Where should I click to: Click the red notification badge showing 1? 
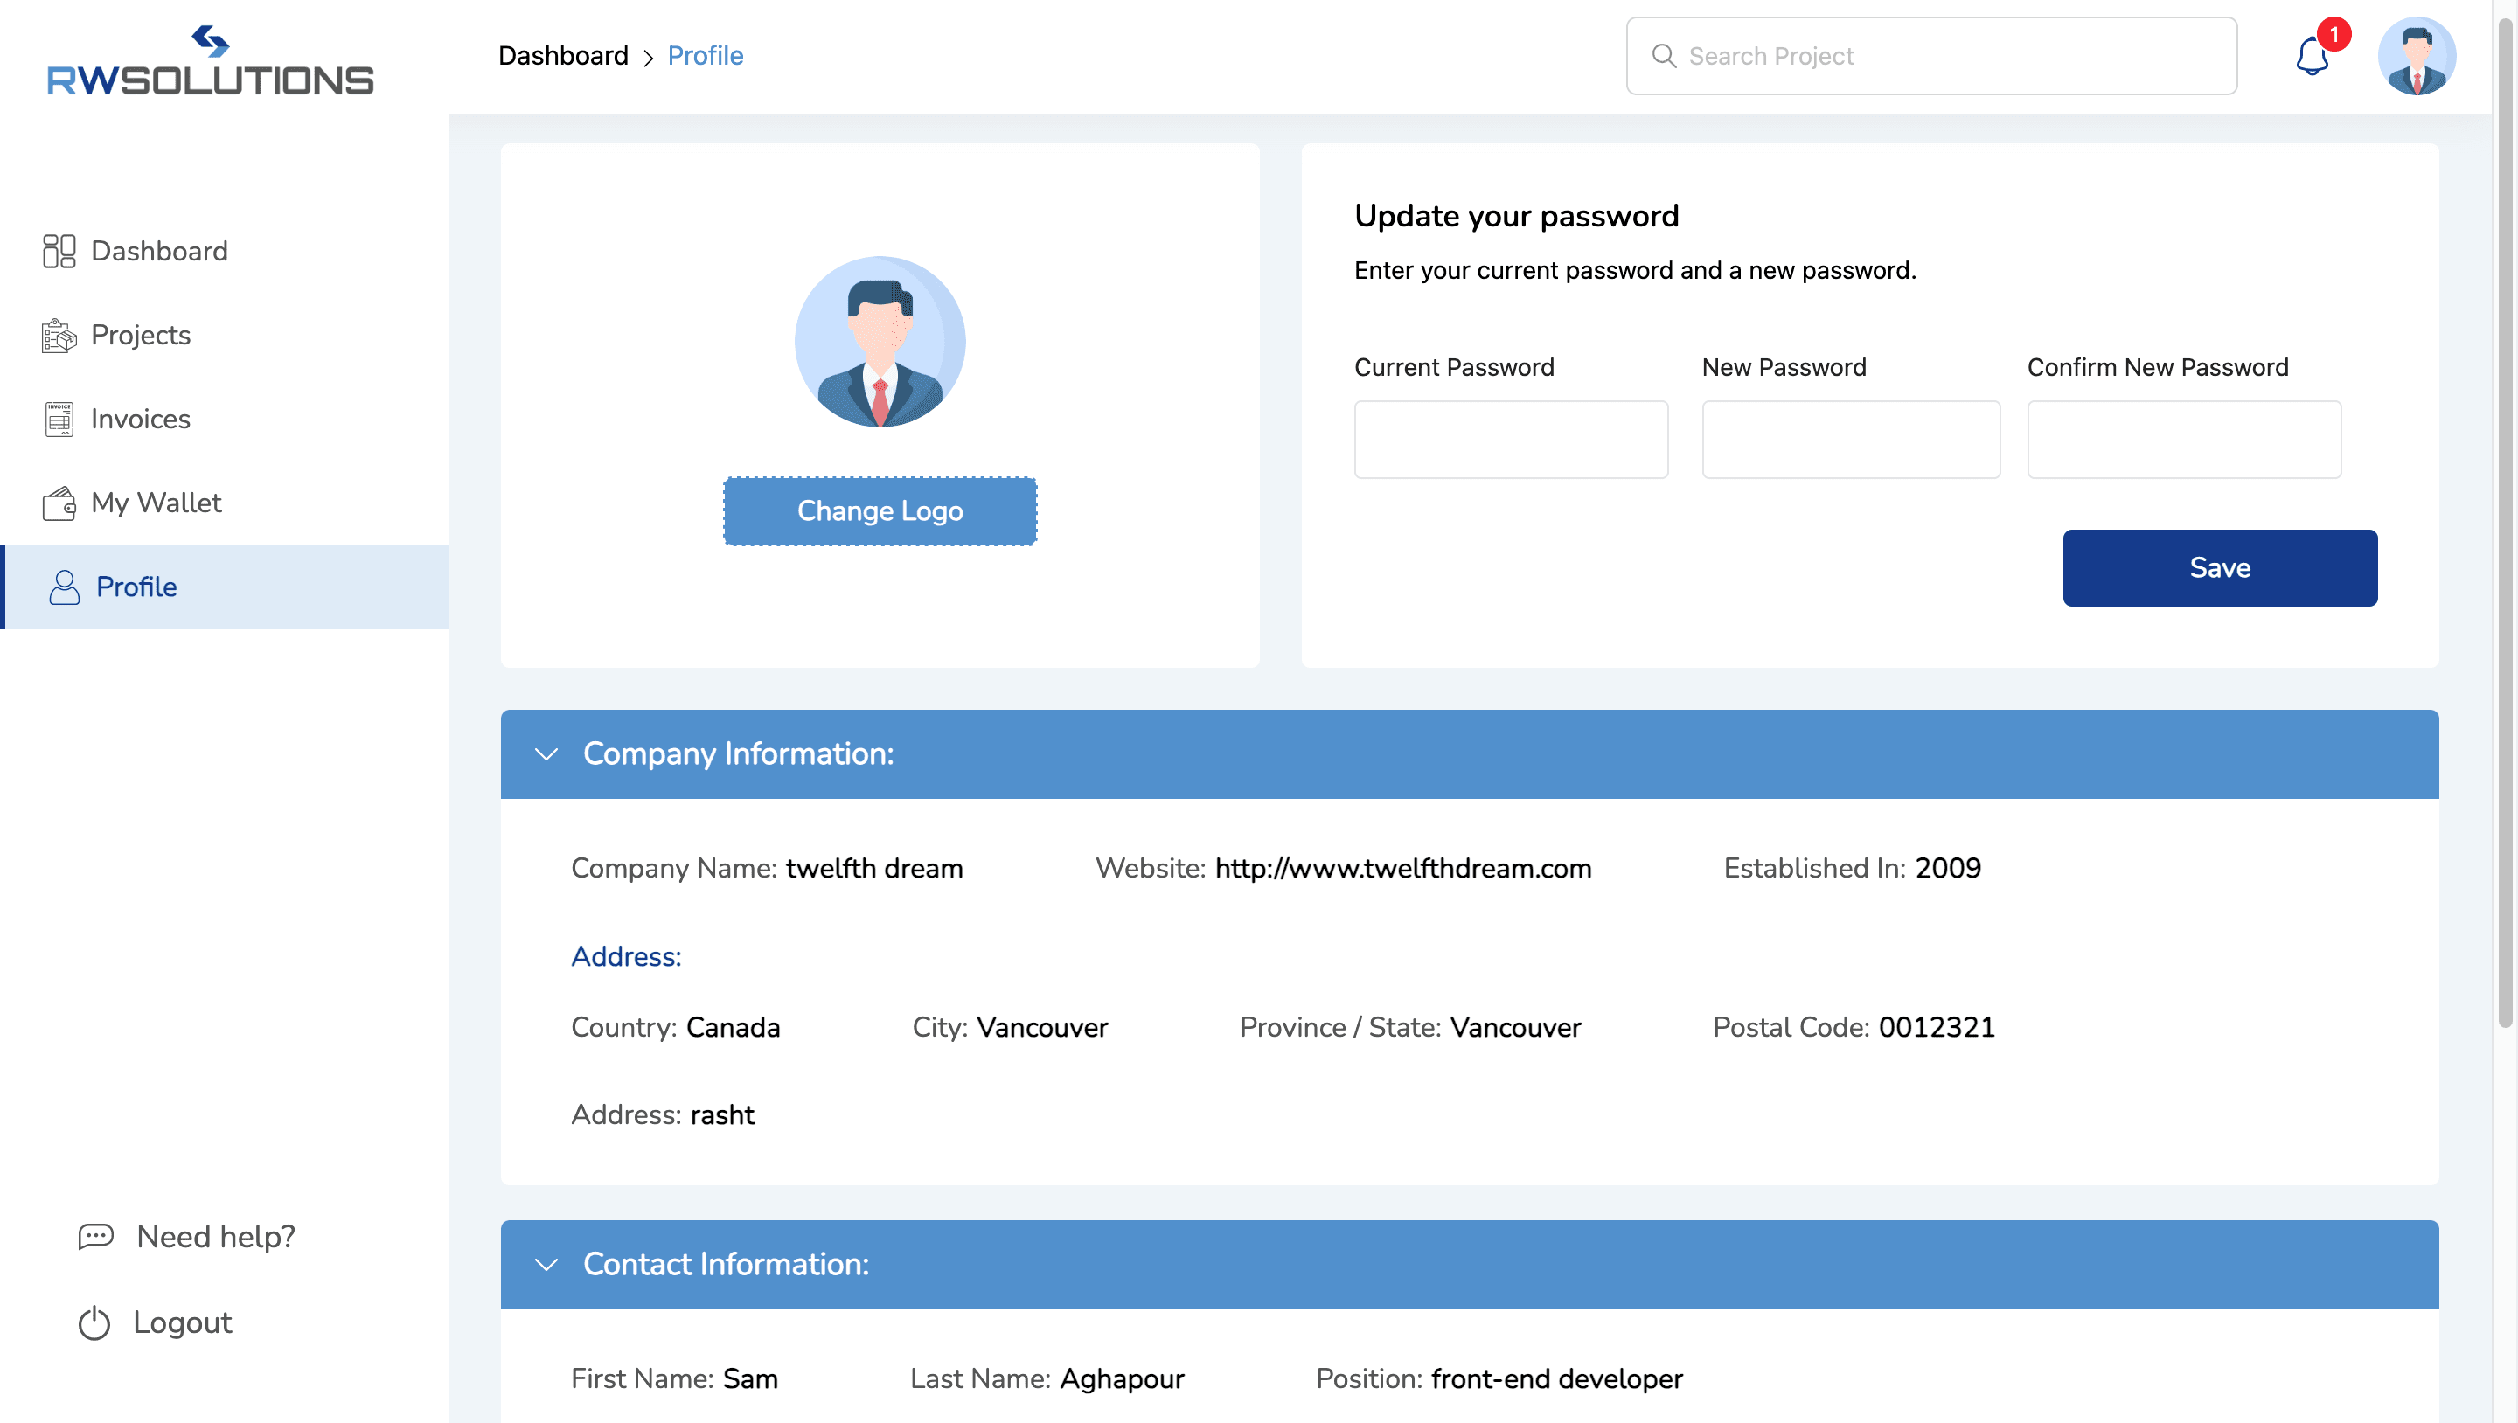click(2334, 34)
